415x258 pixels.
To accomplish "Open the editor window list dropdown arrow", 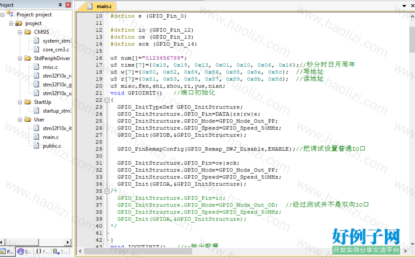I will coord(404,6).
